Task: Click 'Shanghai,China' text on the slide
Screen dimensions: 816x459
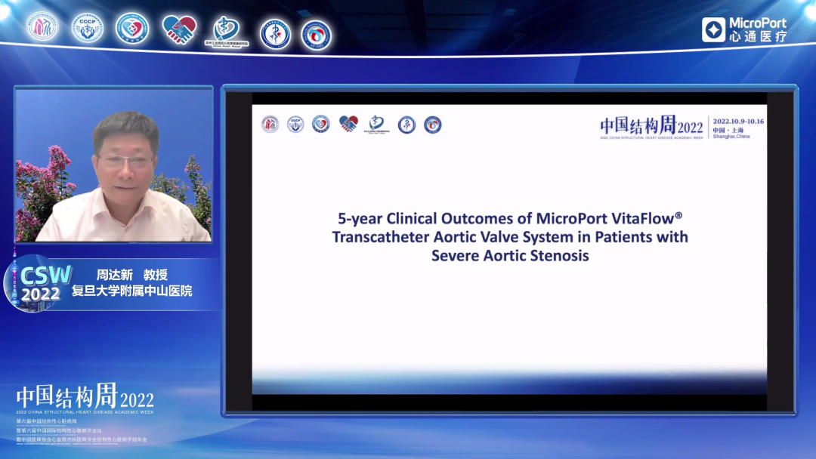Action: point(731,136)
